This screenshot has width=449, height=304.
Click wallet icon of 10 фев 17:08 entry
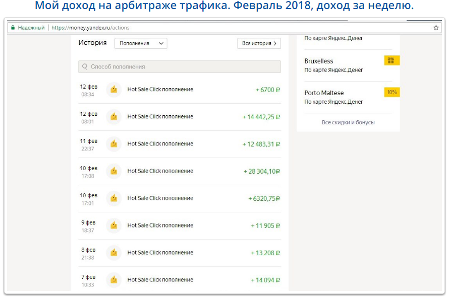pyautogui.click(x=114, y=171)
